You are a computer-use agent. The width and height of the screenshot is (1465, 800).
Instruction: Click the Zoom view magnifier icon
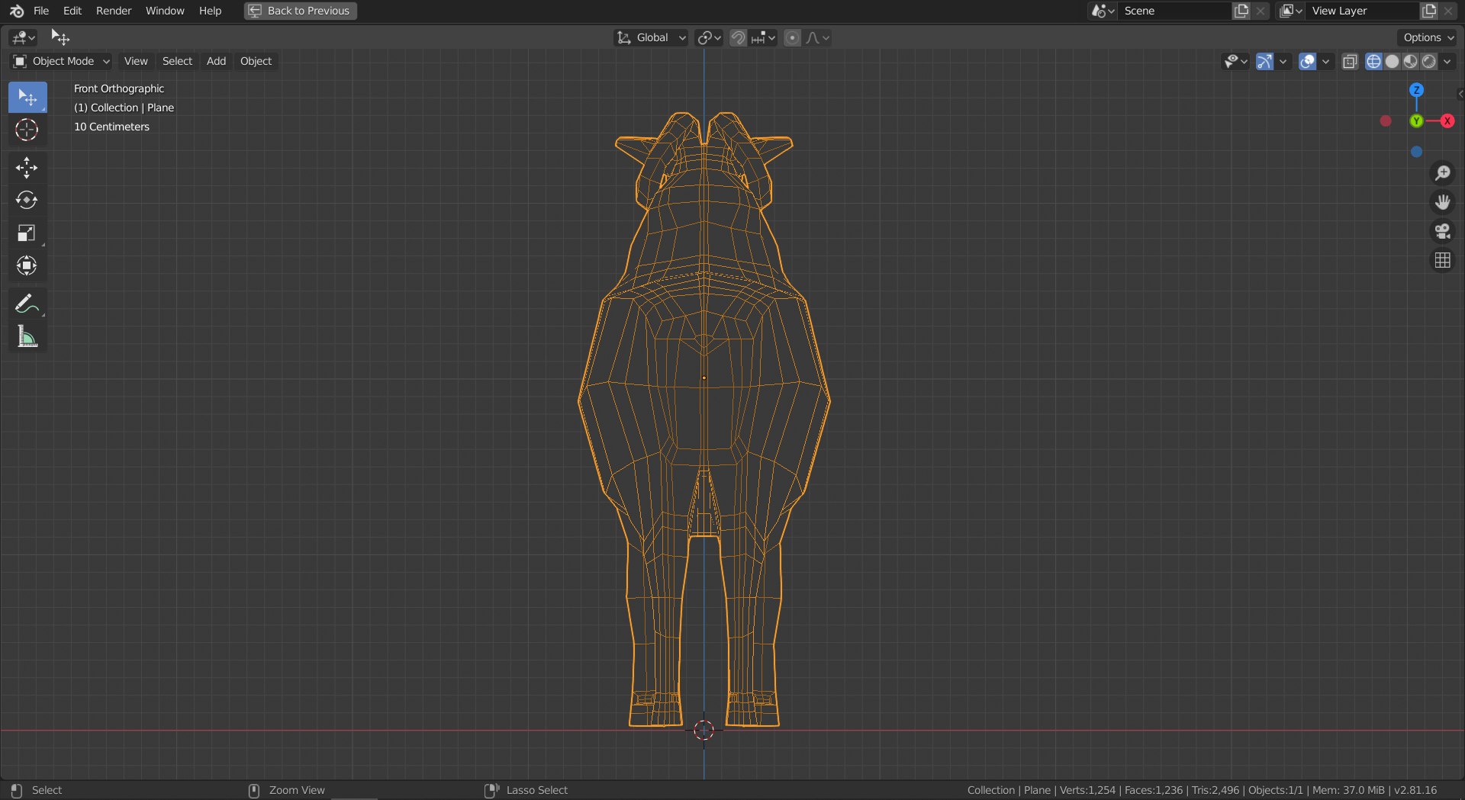[x=1442, y=173]
